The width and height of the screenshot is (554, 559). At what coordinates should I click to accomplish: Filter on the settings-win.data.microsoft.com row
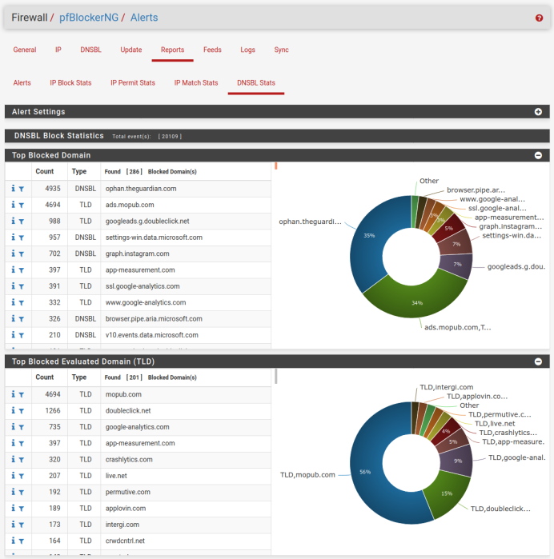pos(22,238)
